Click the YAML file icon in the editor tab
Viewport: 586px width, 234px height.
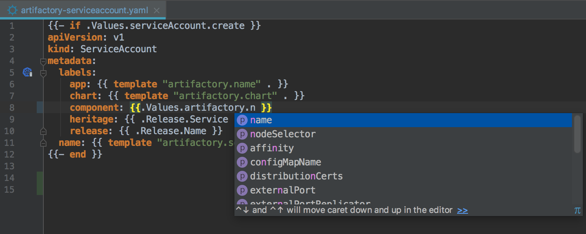13,10
